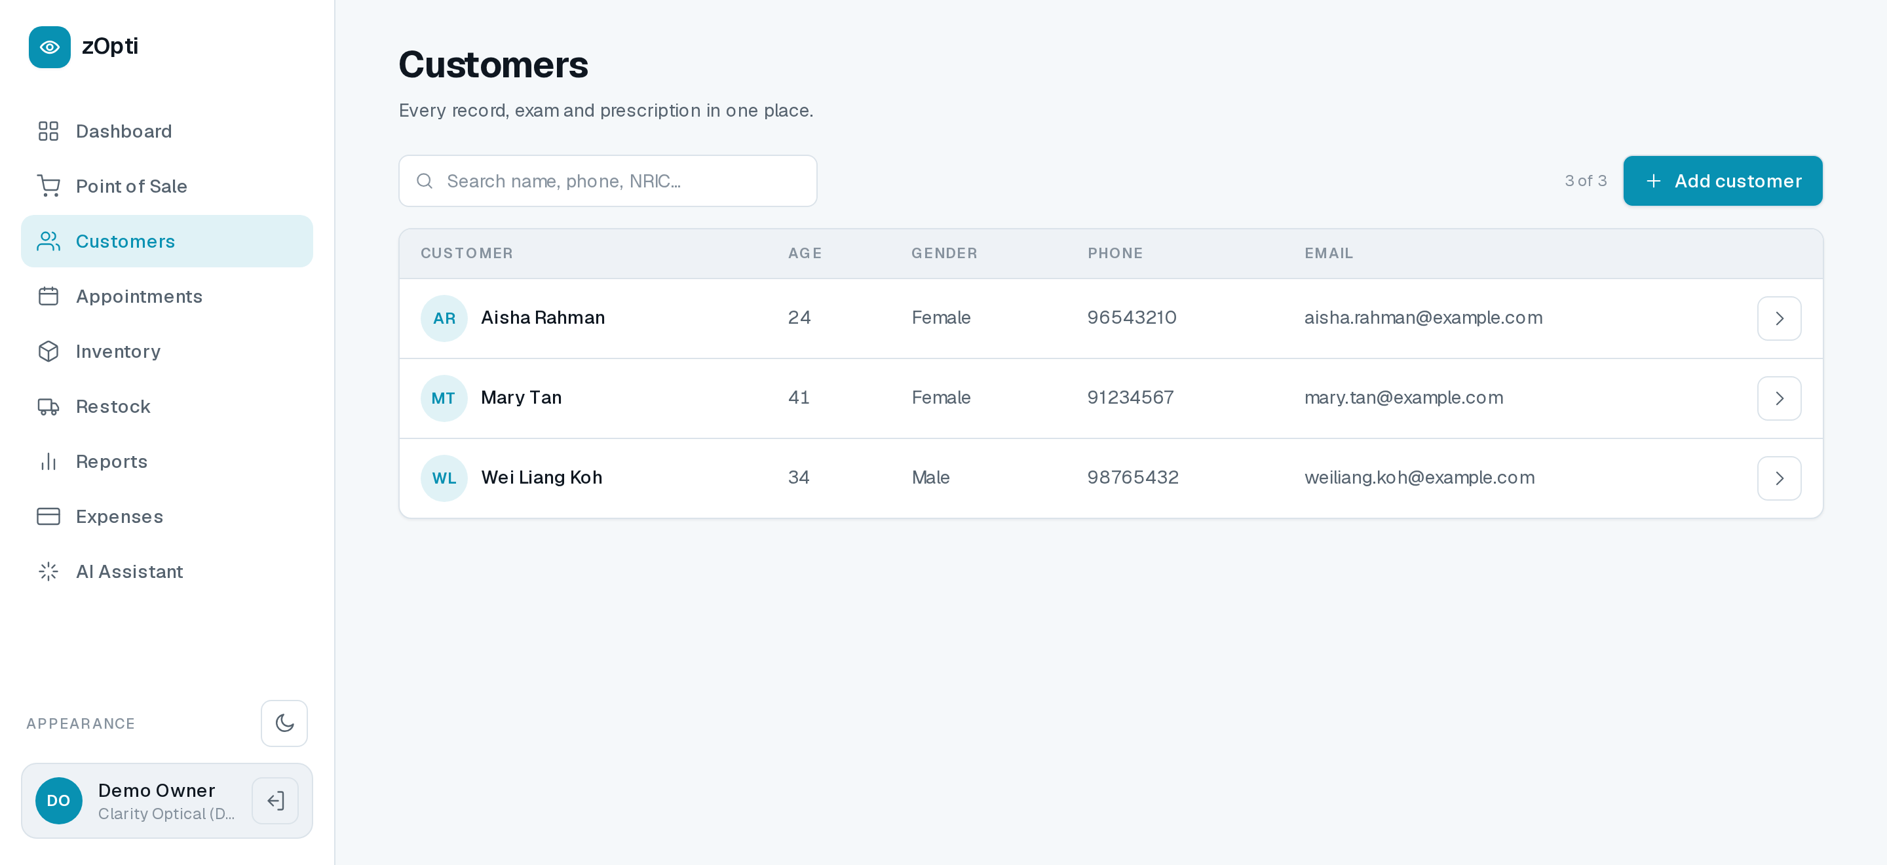1887x865 pixels.
Task: Click the log out icon button
Action: point(275,801)
